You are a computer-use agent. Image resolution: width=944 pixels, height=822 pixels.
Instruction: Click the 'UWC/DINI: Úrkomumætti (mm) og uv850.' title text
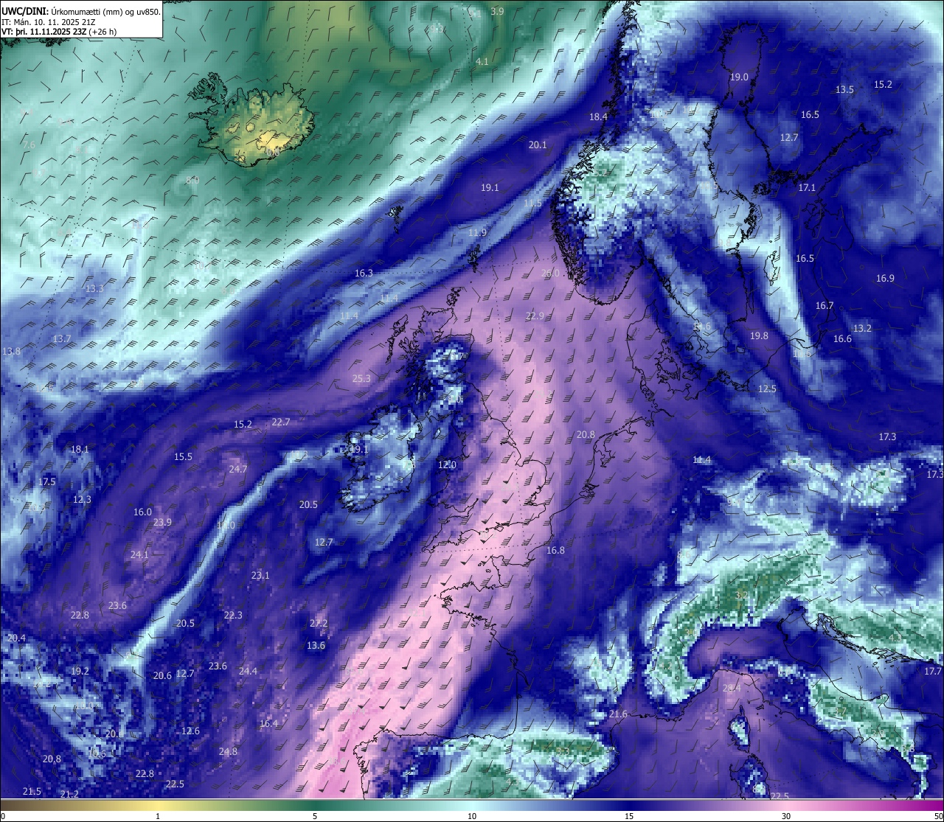(x=80, y=11)
